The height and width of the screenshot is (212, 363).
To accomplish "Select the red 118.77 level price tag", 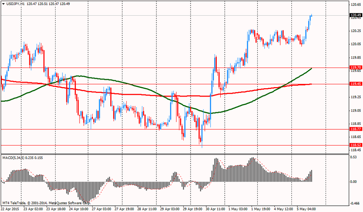I will click(x=355, y=129).
